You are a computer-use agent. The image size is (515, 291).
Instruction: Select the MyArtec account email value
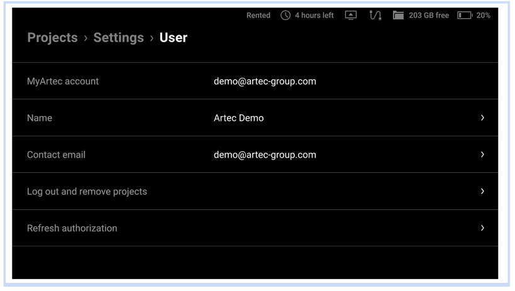[265, 82]
